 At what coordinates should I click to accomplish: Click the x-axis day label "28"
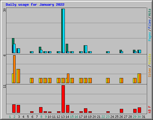[x=130, y=117]
